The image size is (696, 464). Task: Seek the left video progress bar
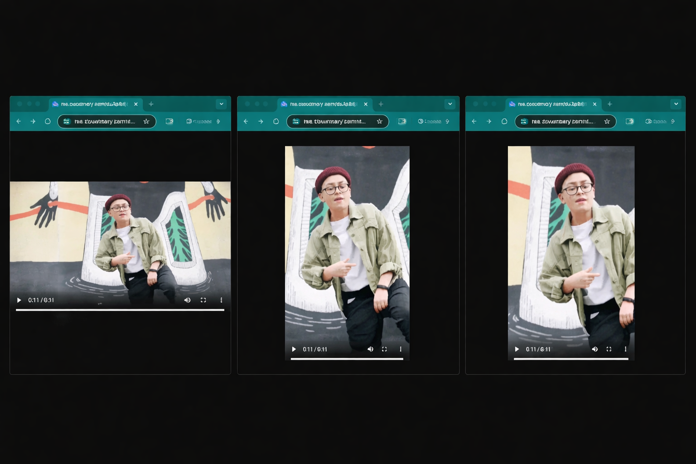pos(120,310)
